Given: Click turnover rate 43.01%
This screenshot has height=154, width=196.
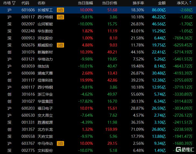Looking at the screenshot, I should tap(138, 31).
